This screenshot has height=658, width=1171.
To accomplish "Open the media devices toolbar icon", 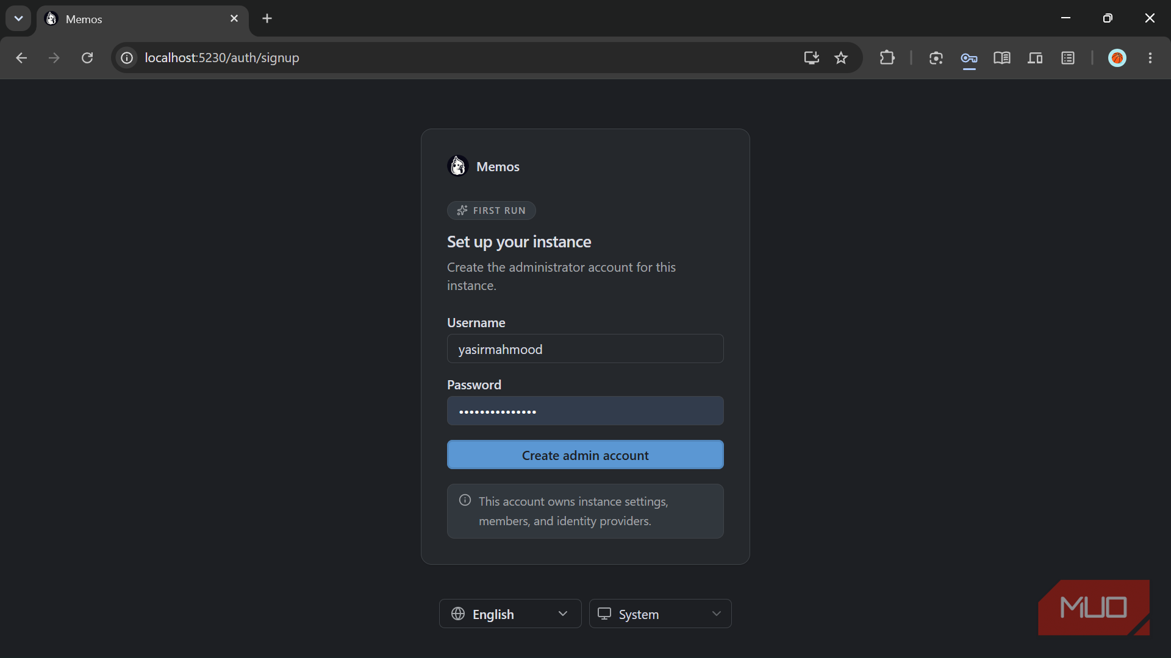I will tap(1035, 58).
